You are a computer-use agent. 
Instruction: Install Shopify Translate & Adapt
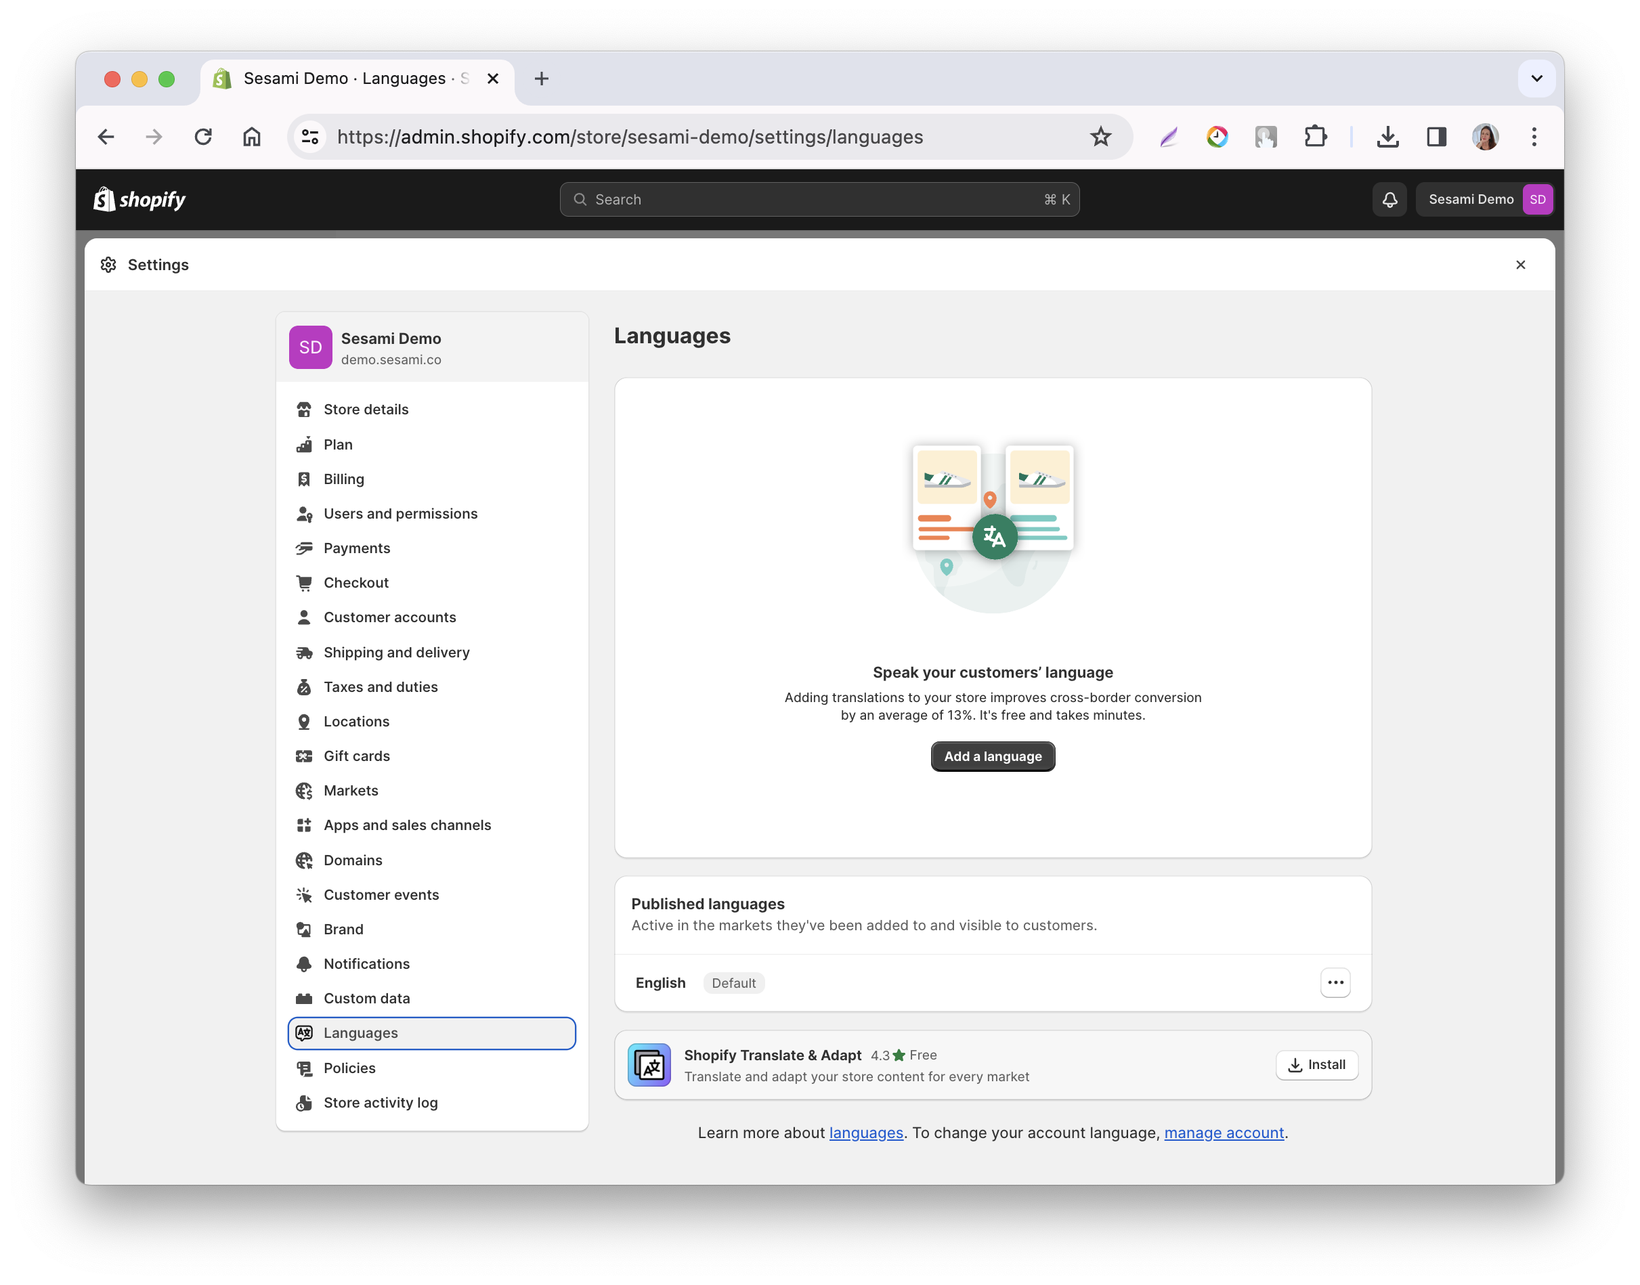point(1316,1064)
